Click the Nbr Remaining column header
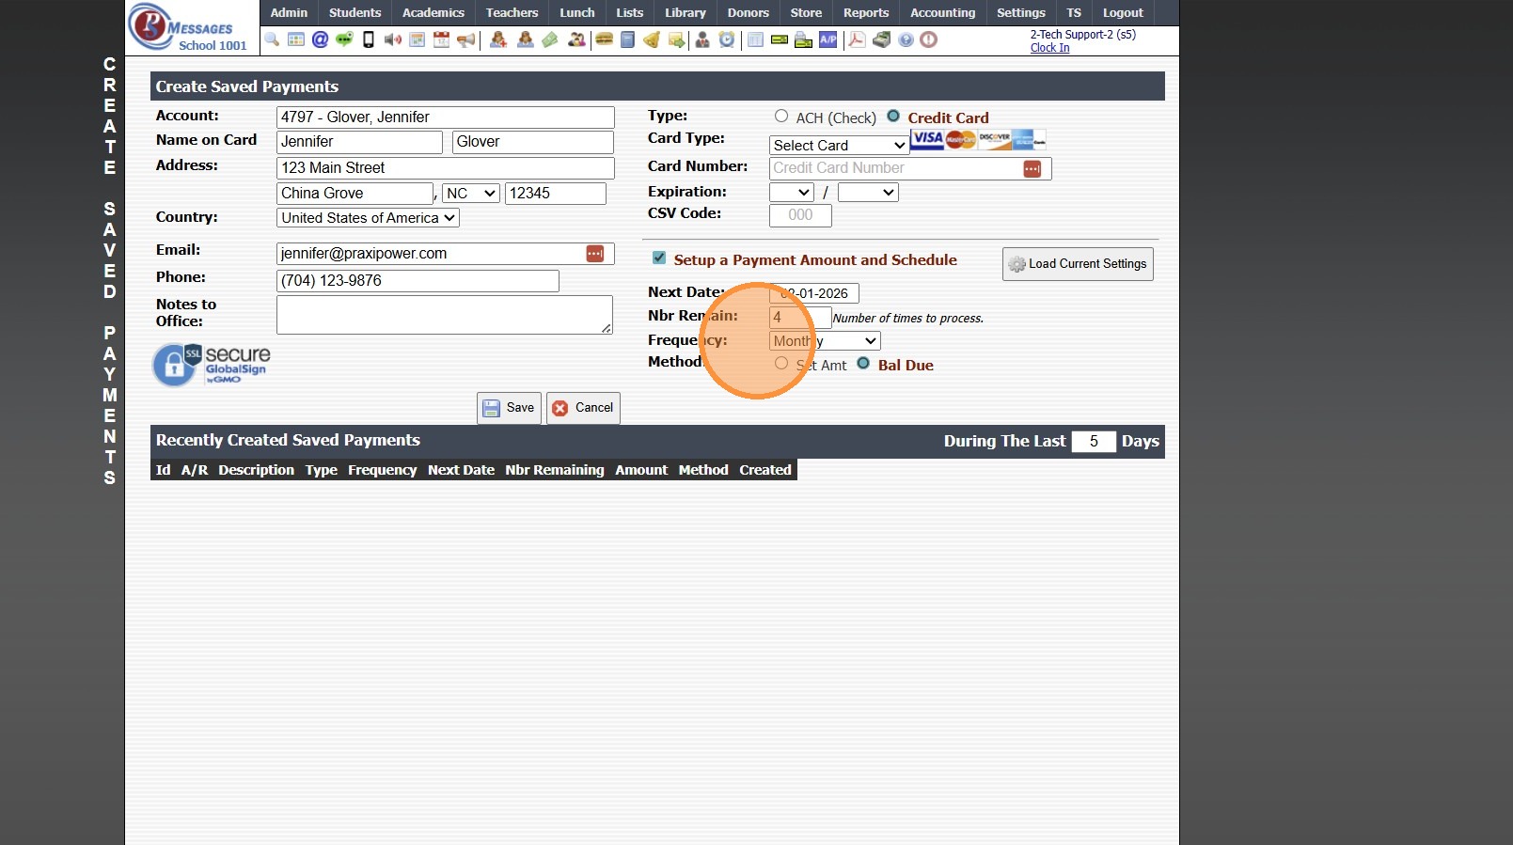This screenshot has height=845, width=1513. click(x=555, y=470)
